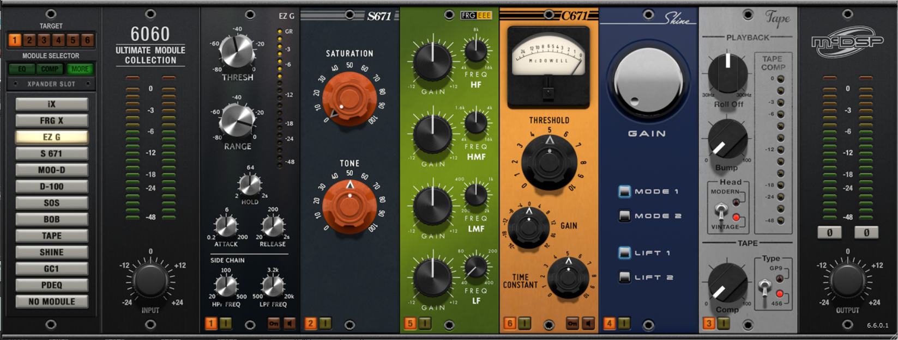Click the S671 SATURATION knob
The image size is (898, 340).
tap(349, 100)
